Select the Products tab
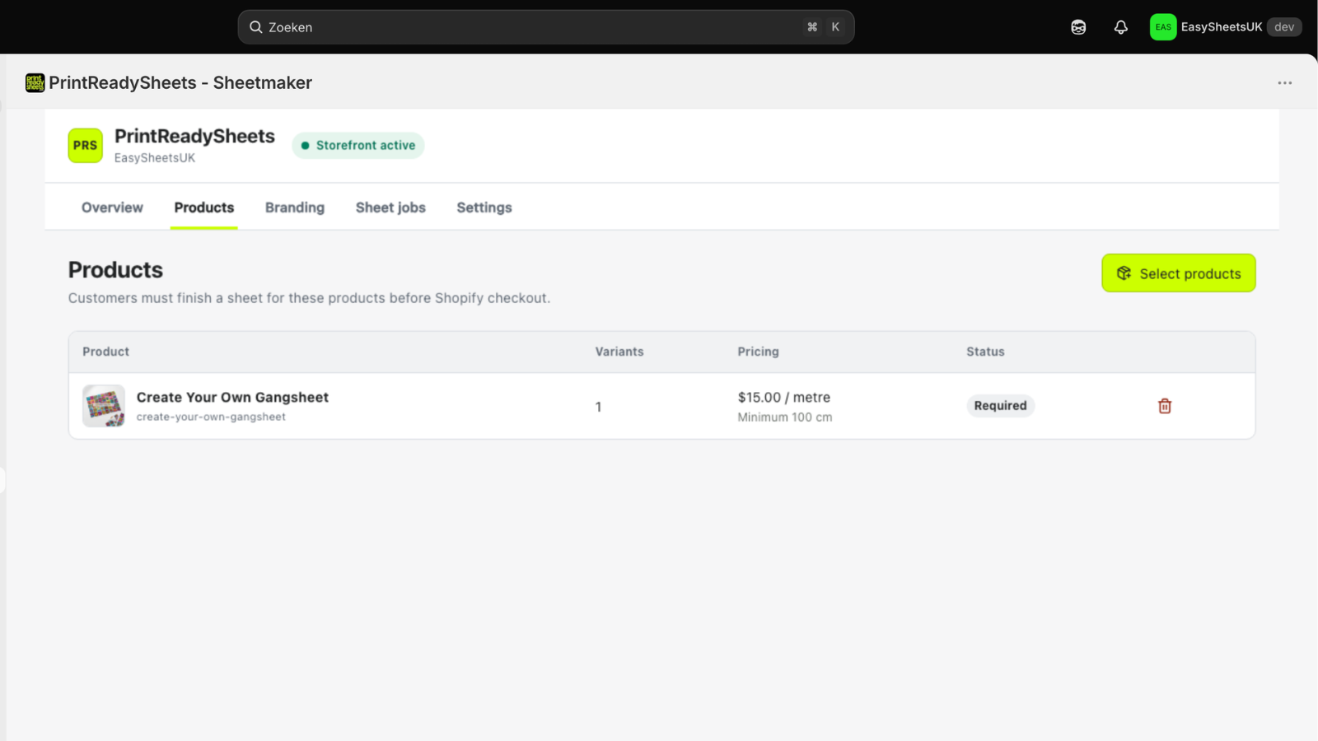The height and width of the screenshot is (741, 1318). [x=204, y=207]
